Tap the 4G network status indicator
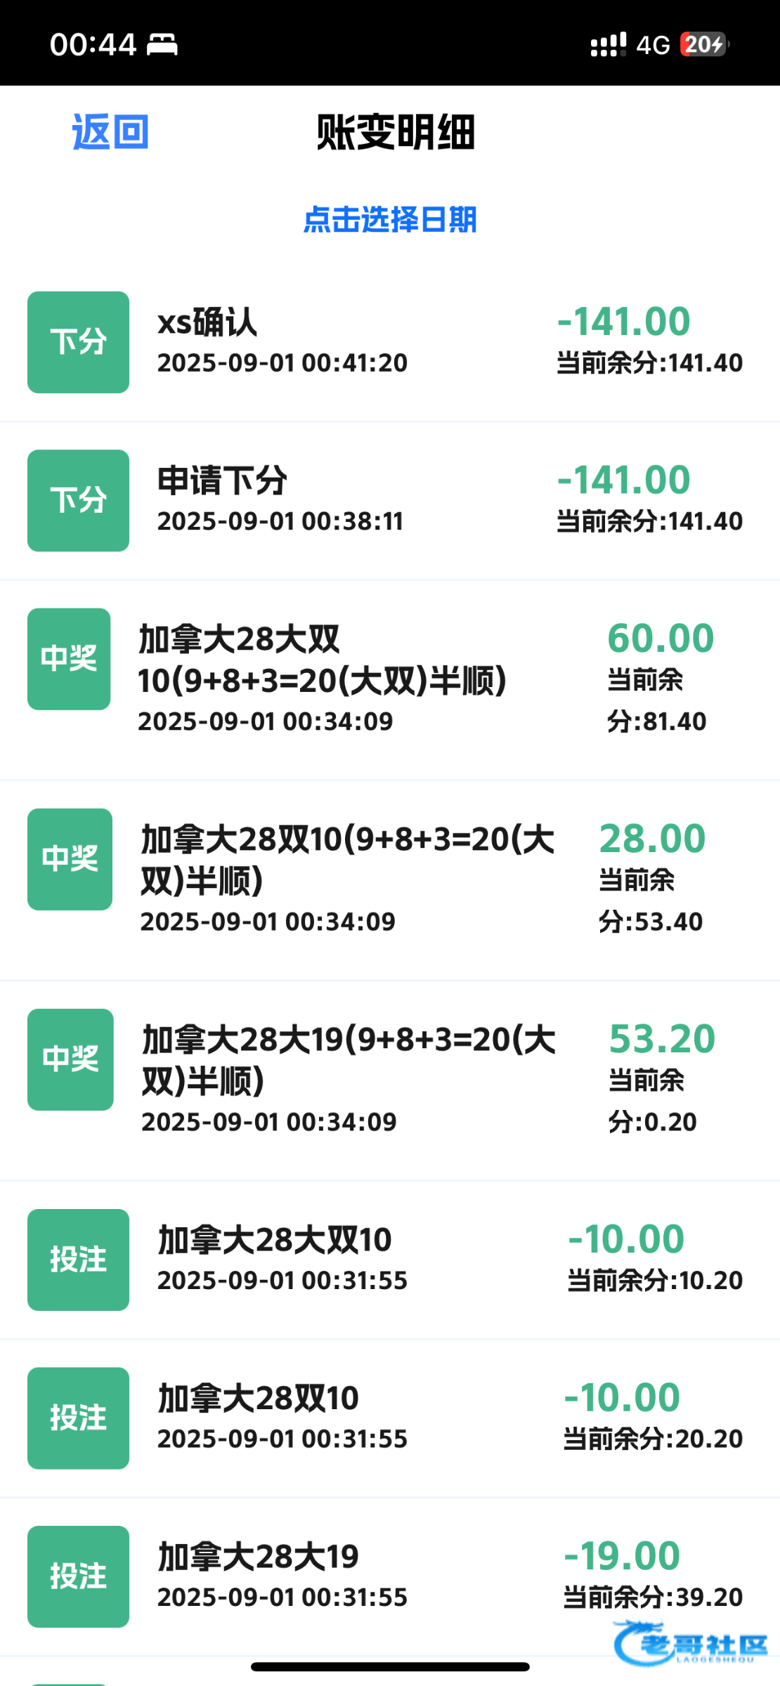Screen dimensions: 780x1686 click(653, 45)
